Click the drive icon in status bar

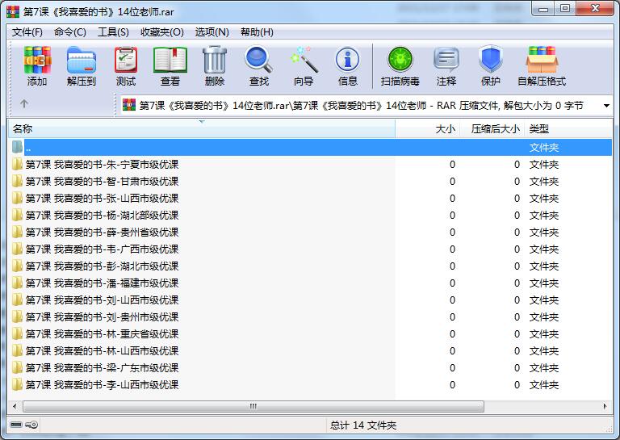coord(16,425)
